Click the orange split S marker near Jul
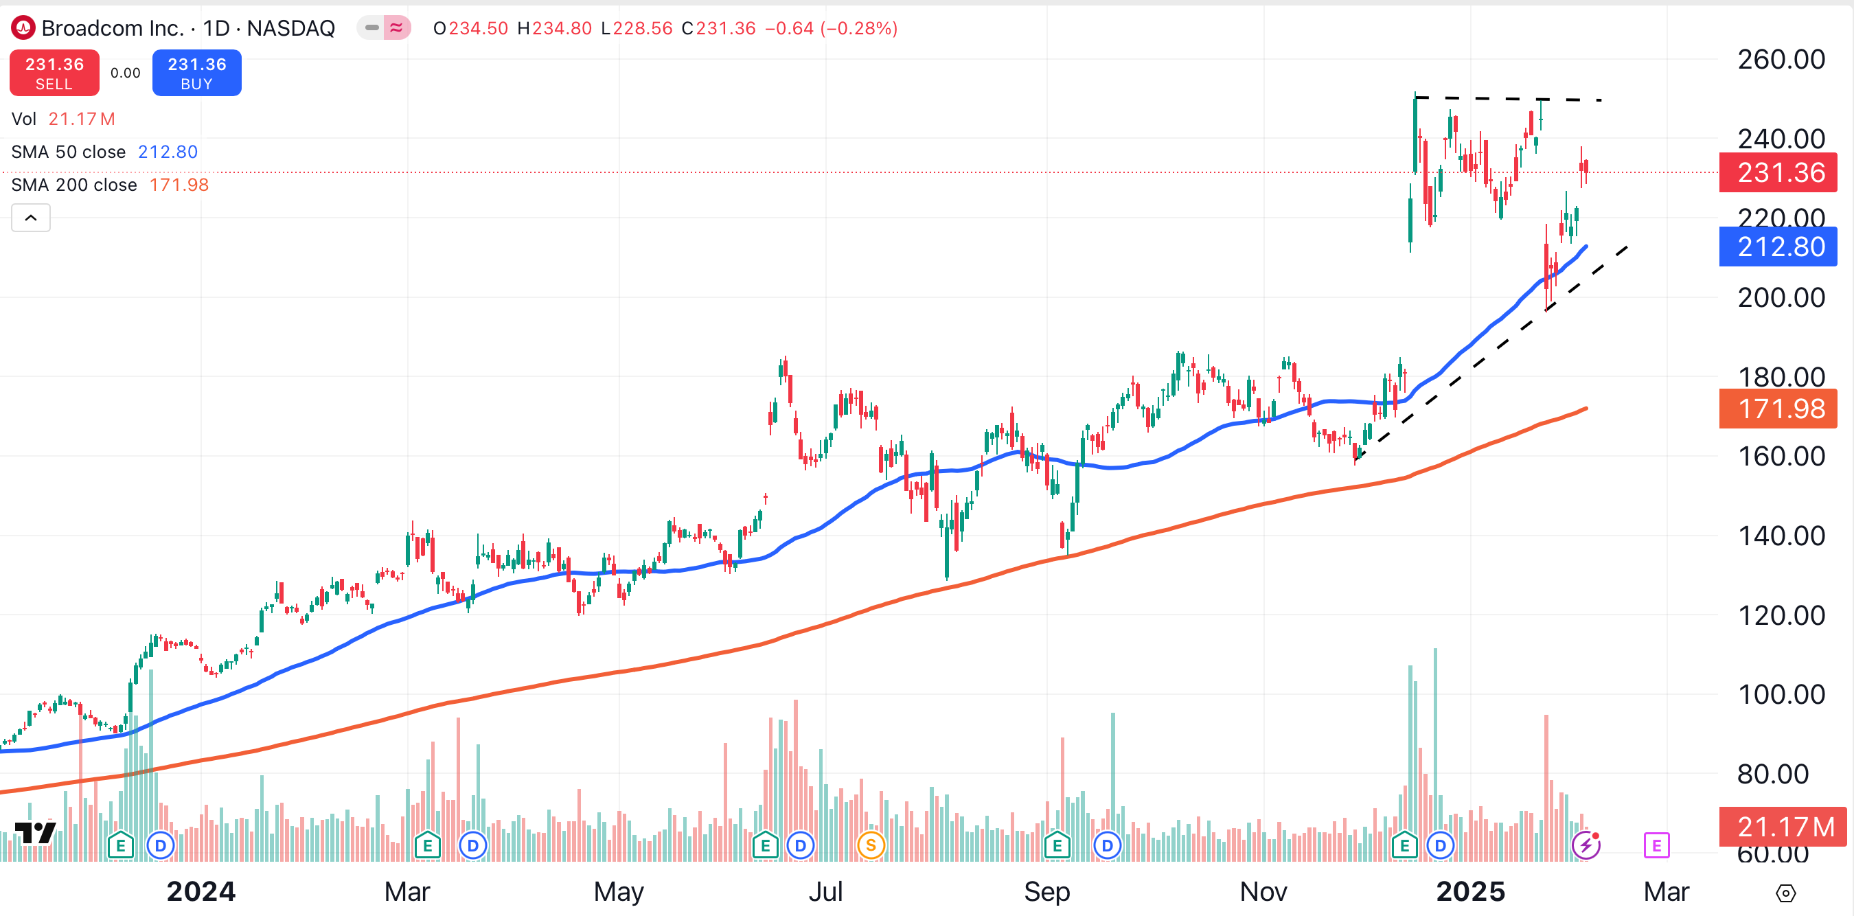The image size is (1854, 916). [x=871, y=845]
